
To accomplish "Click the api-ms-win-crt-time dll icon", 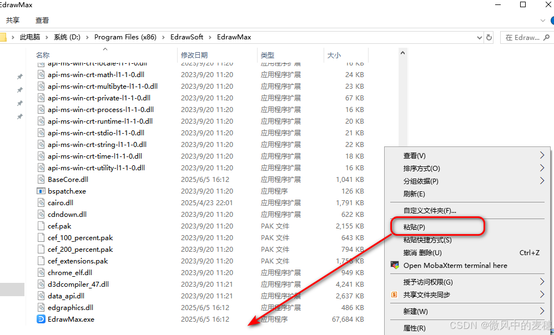I will pyautogui.click(x=41, y=156).
